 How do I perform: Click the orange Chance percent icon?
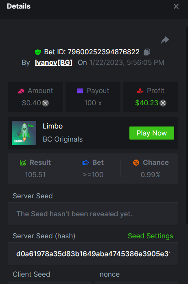(136, 162)
